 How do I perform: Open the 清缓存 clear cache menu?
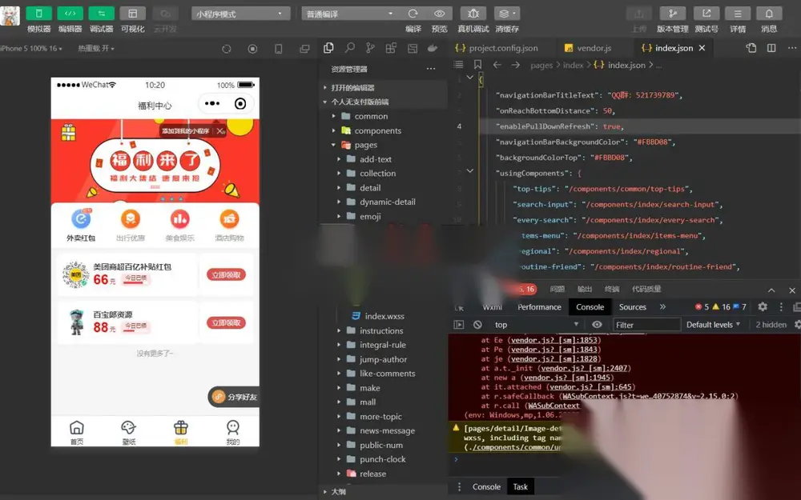point(507,14)
